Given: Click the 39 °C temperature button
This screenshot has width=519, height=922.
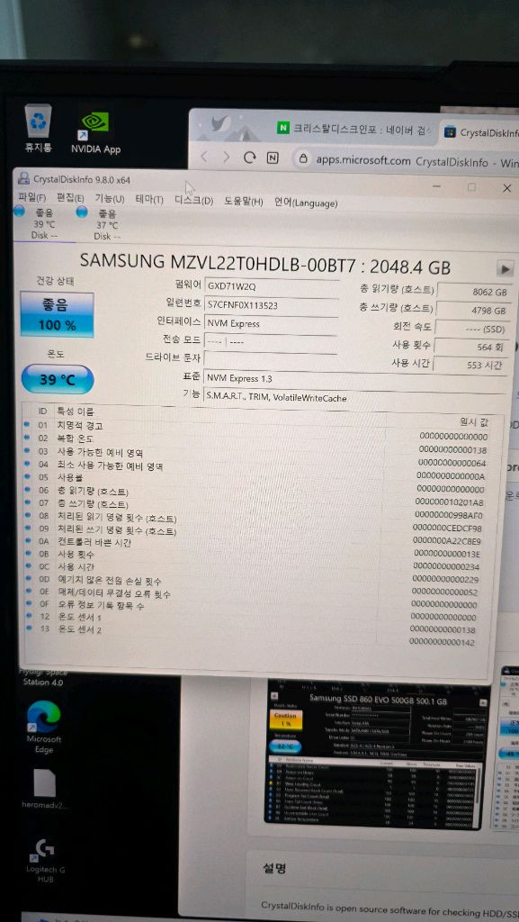Looking at the screenshot, I should pyautogui.click(x=57, y=380).
